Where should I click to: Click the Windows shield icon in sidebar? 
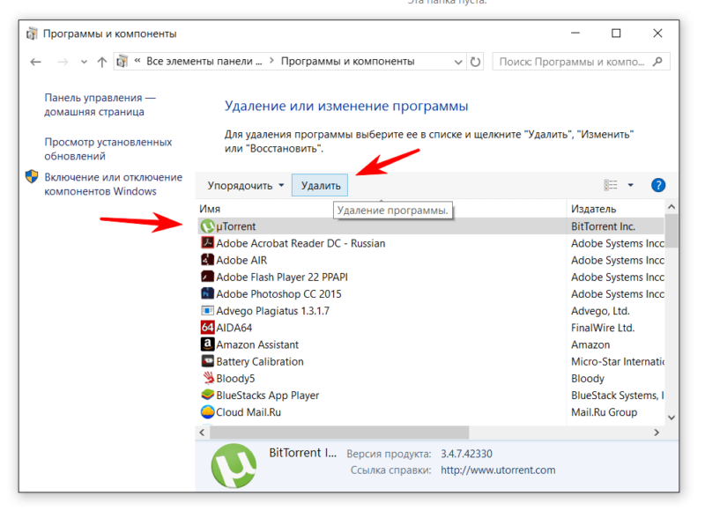[32, 177]
